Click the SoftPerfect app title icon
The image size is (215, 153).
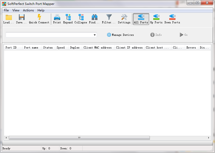pyautogui.click(x=4, y=4)
